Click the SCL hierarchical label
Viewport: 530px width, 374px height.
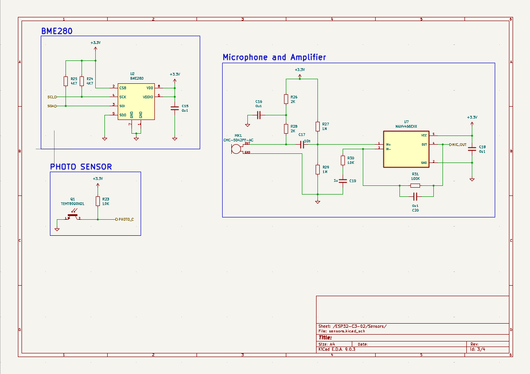pos(52,97)
